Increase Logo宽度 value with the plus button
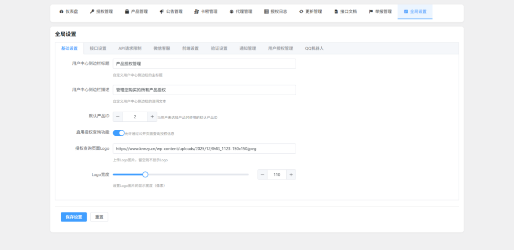This screenshot has width=514, height=250. 291,174
